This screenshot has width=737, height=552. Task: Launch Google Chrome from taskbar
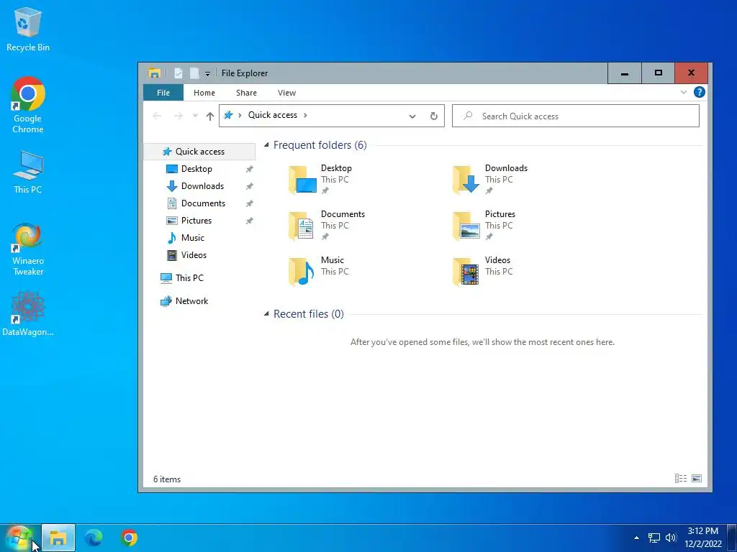coord(129,538)
